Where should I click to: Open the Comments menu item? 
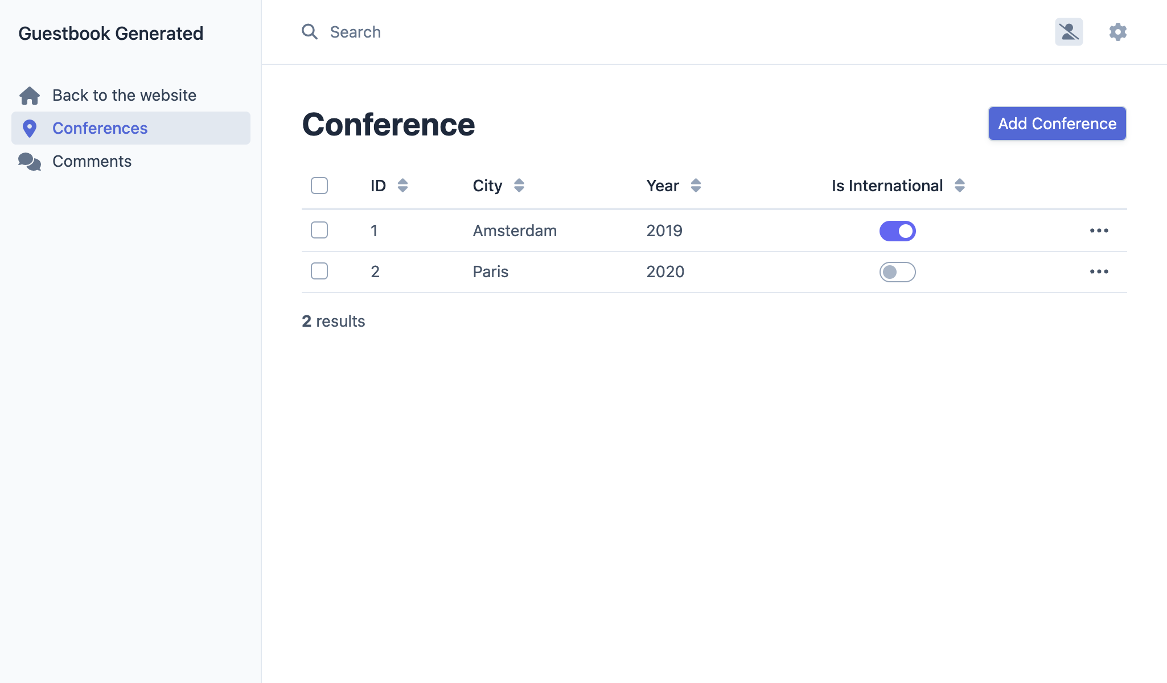[x=92, y=162]
